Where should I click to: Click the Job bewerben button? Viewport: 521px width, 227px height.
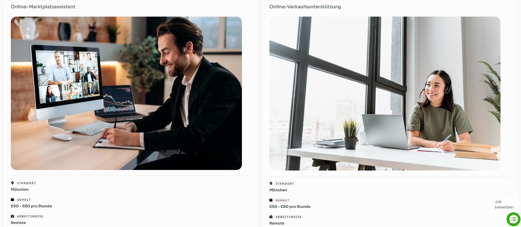pos(504,204)
